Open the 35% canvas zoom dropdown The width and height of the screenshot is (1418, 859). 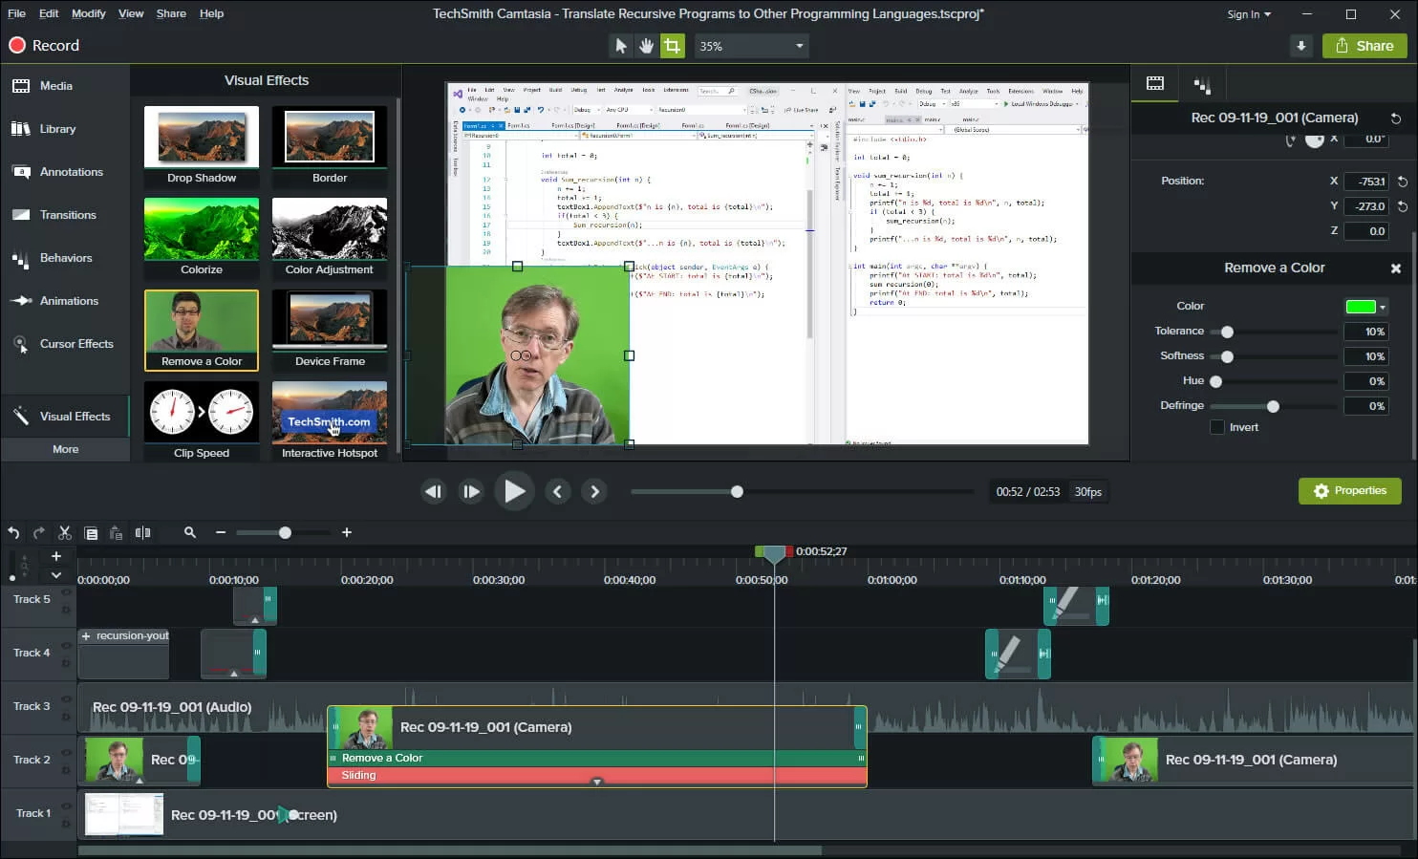click(x=751, y=45)
